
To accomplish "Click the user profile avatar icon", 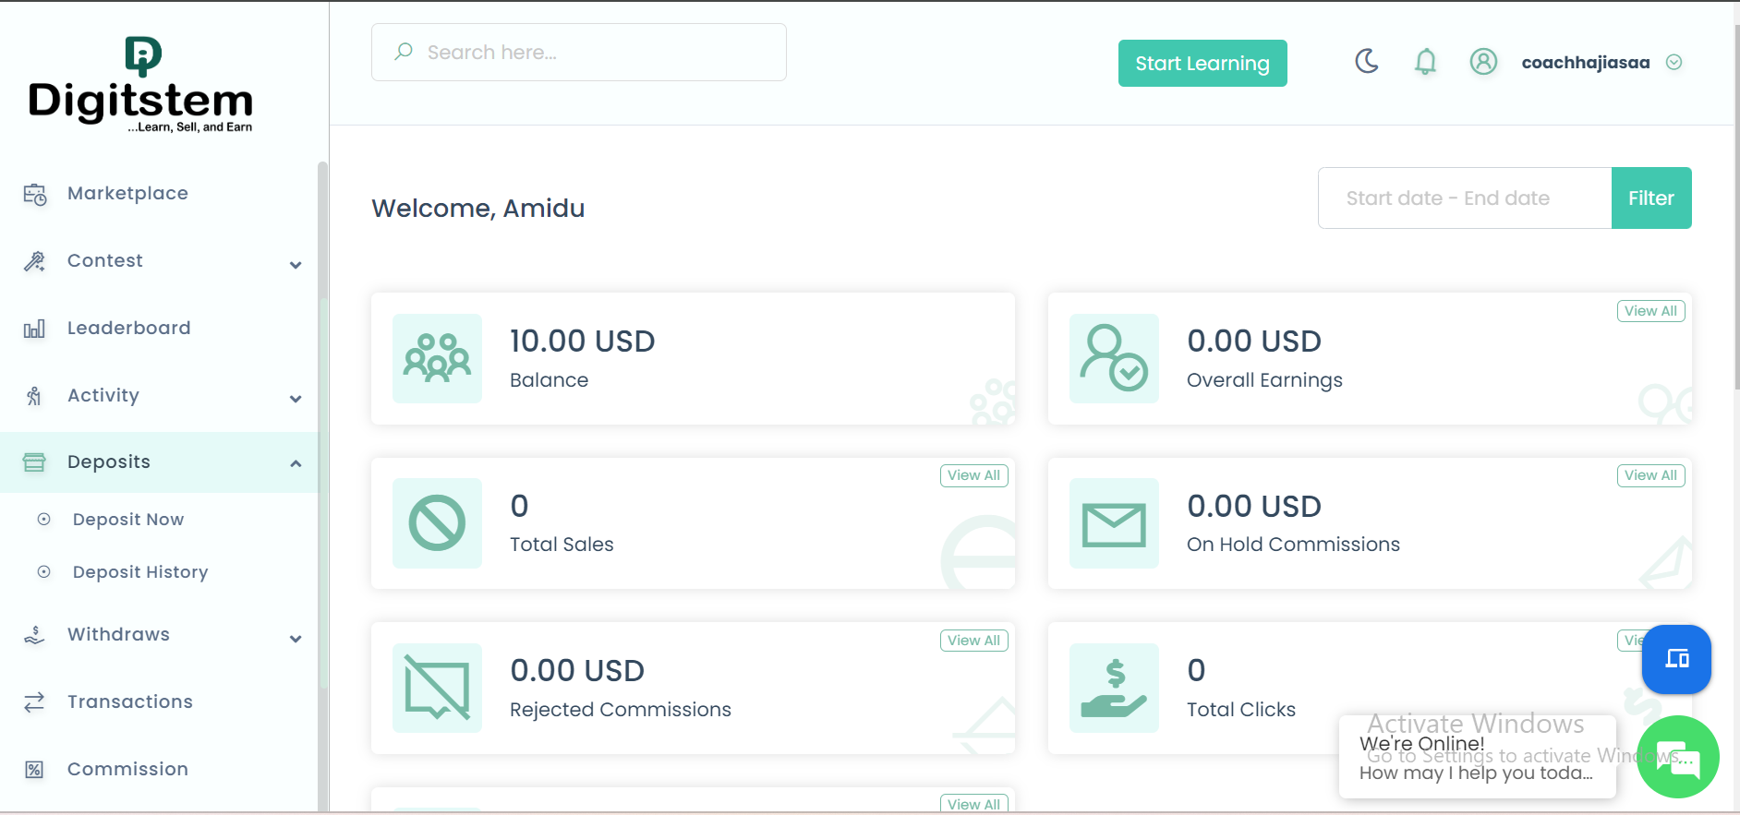I will pos(1483,62).
